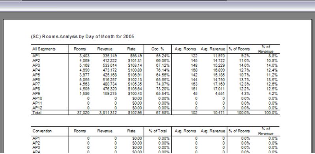The width and height of the screenshot is (315, 154).
Task: Click the "Occ. %" column header
Action: [x=158, y=49]
